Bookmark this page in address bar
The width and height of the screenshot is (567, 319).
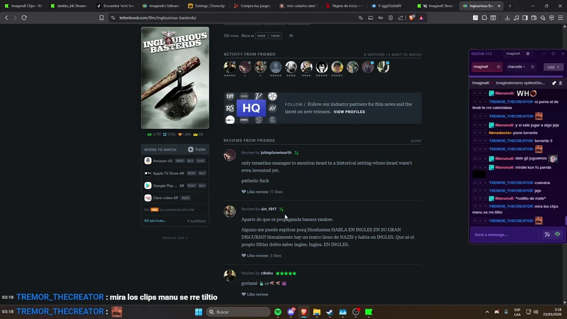click(x=101, y=18)
